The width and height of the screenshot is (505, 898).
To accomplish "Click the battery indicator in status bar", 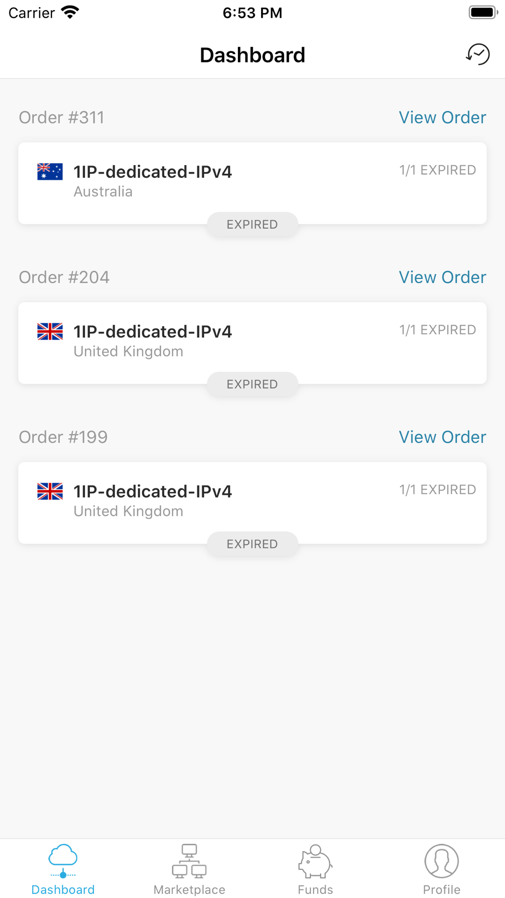I will point(483,12).
